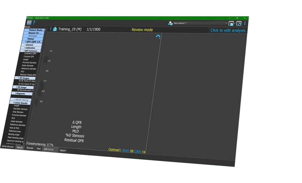Viewport: 302px width, 183px height.
Task: Expand the Calibration section
Action: coord(25,48)
